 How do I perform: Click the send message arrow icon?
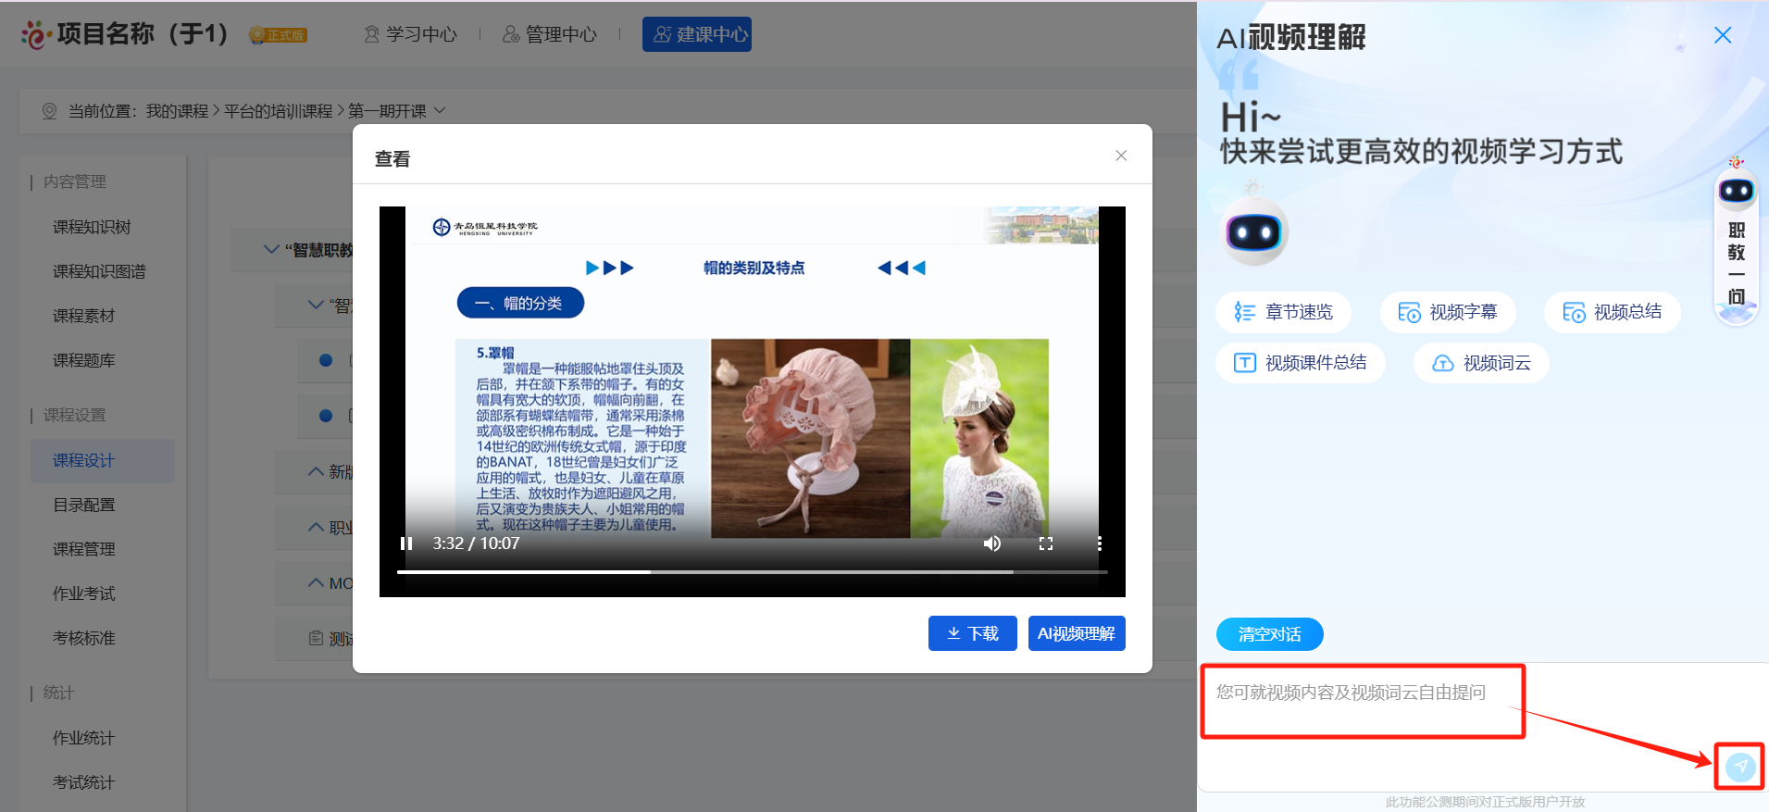click(1740, 766)
